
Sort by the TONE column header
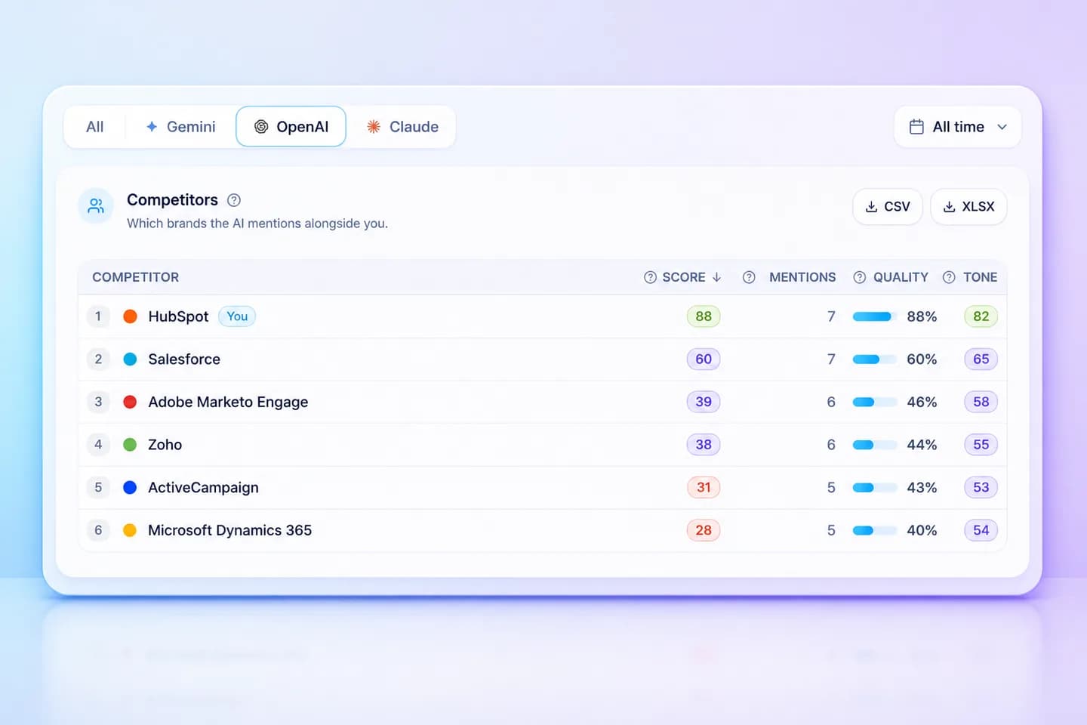[980, 277]
